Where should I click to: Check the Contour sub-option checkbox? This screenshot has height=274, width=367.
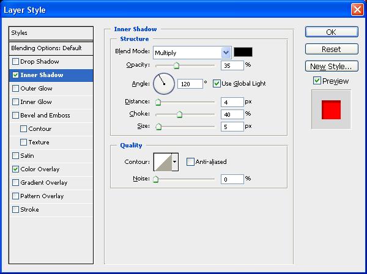click(x=23, y=128)
